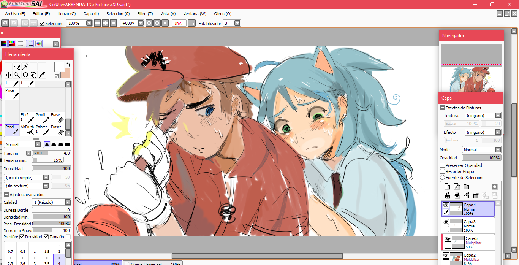Open the Archivo menu
The image size is (519, 265).
pos(15,14)
